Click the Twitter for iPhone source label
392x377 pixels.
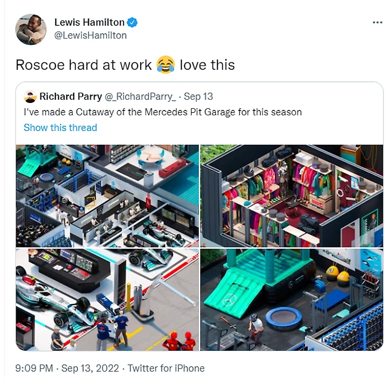[166, 368]
